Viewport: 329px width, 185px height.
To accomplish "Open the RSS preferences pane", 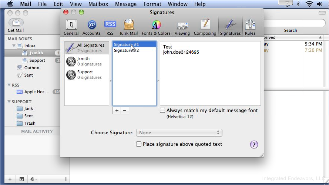I will pos(110,27).
